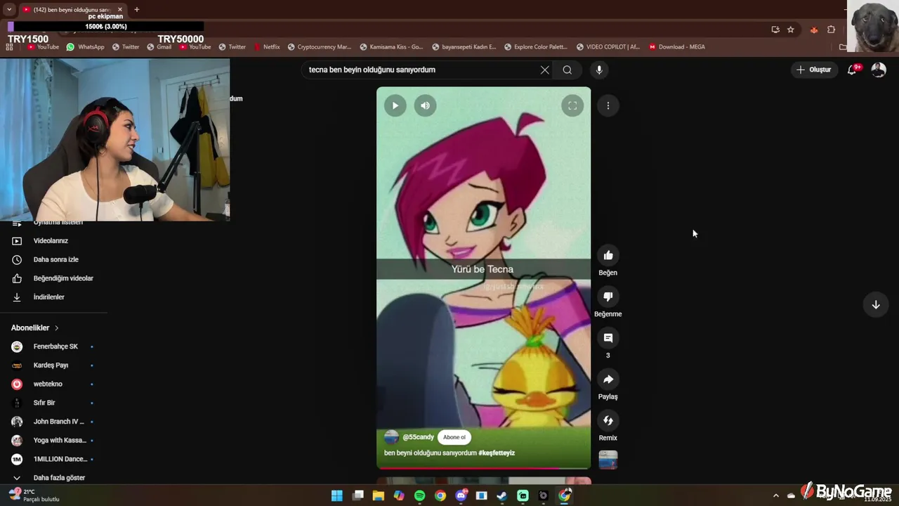Open fullscreen view of the short
Screen dimensions: 899x506
[x=572, y=105]
